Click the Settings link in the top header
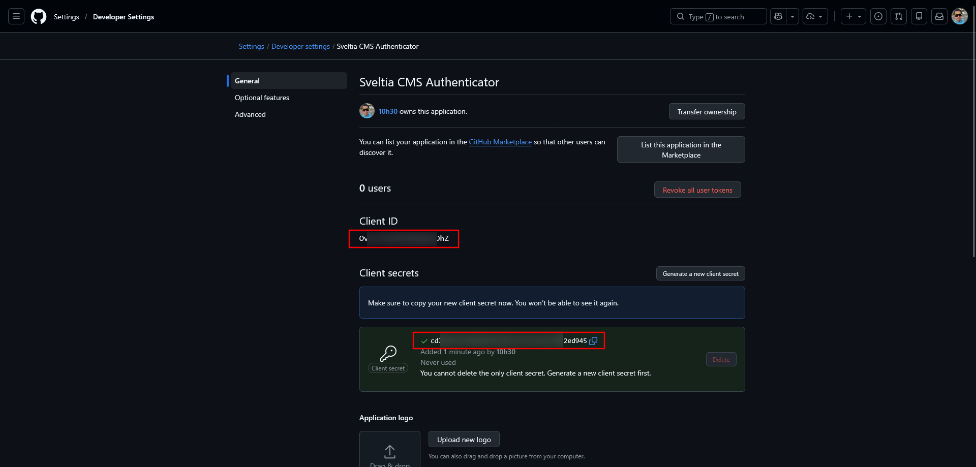Screen dimensions: 976x467 (67, 17)
